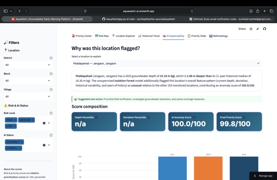Clear all Risk Level selections

click(x=44, y=123)
